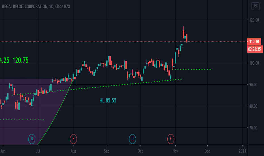Click the Nov label on time axis
Viewport: 264px width, 156px height.
pyautogui.click(x=175, y=151)
